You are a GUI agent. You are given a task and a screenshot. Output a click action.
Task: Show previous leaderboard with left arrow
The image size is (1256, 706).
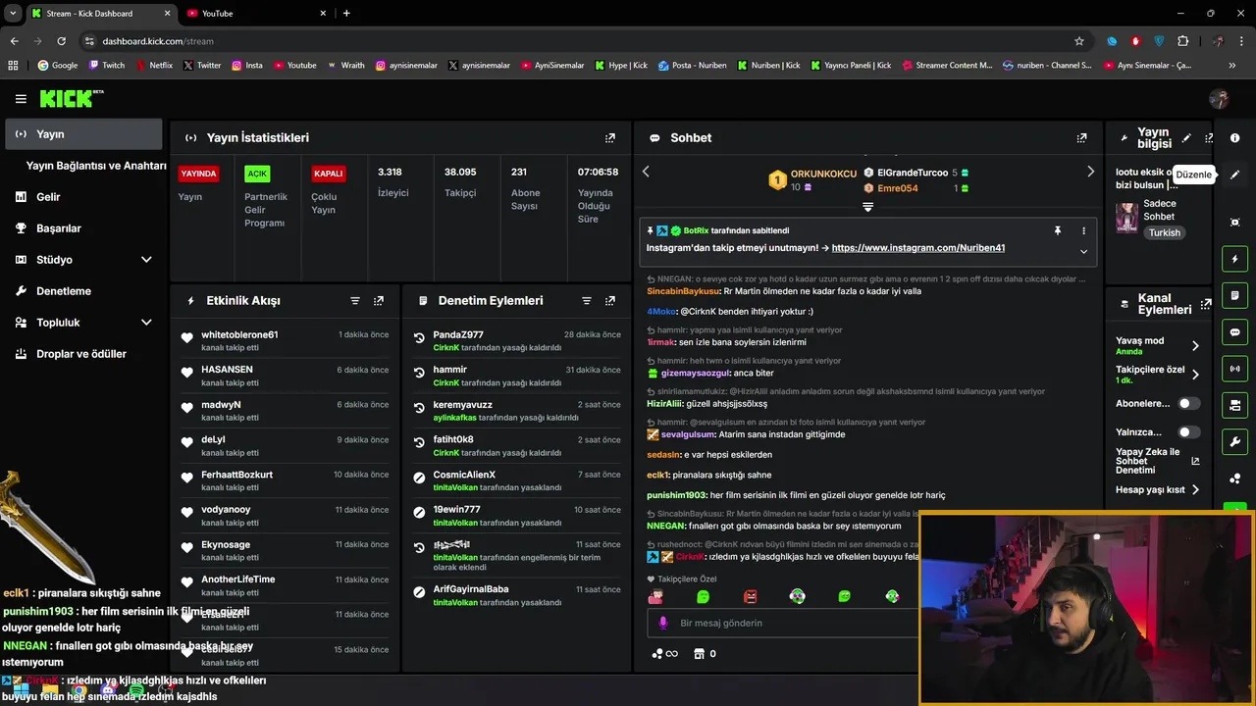646,172
